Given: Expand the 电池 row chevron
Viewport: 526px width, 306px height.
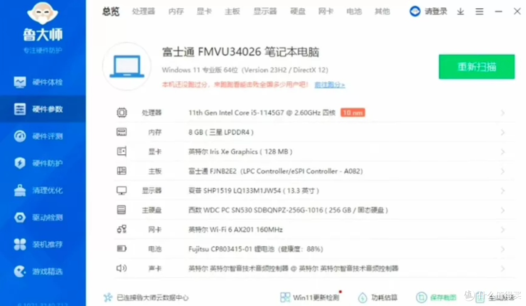Looking at the screenshot, I should tap(503, 249).
